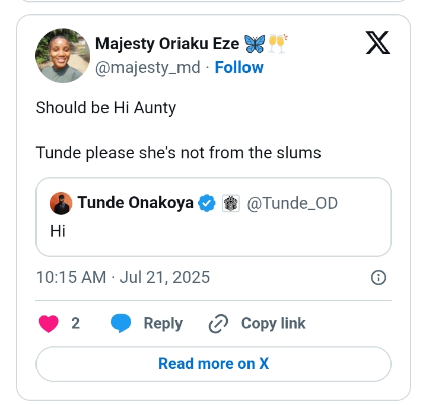The image size is (426, 405).
Task: Click the blue reply speech bubble icon
Action: pos(121,324)
